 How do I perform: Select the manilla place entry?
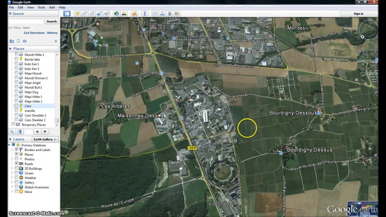click(x=30, y=111)
